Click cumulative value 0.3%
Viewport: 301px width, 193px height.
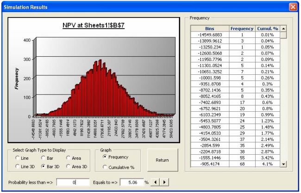[268, 84]
